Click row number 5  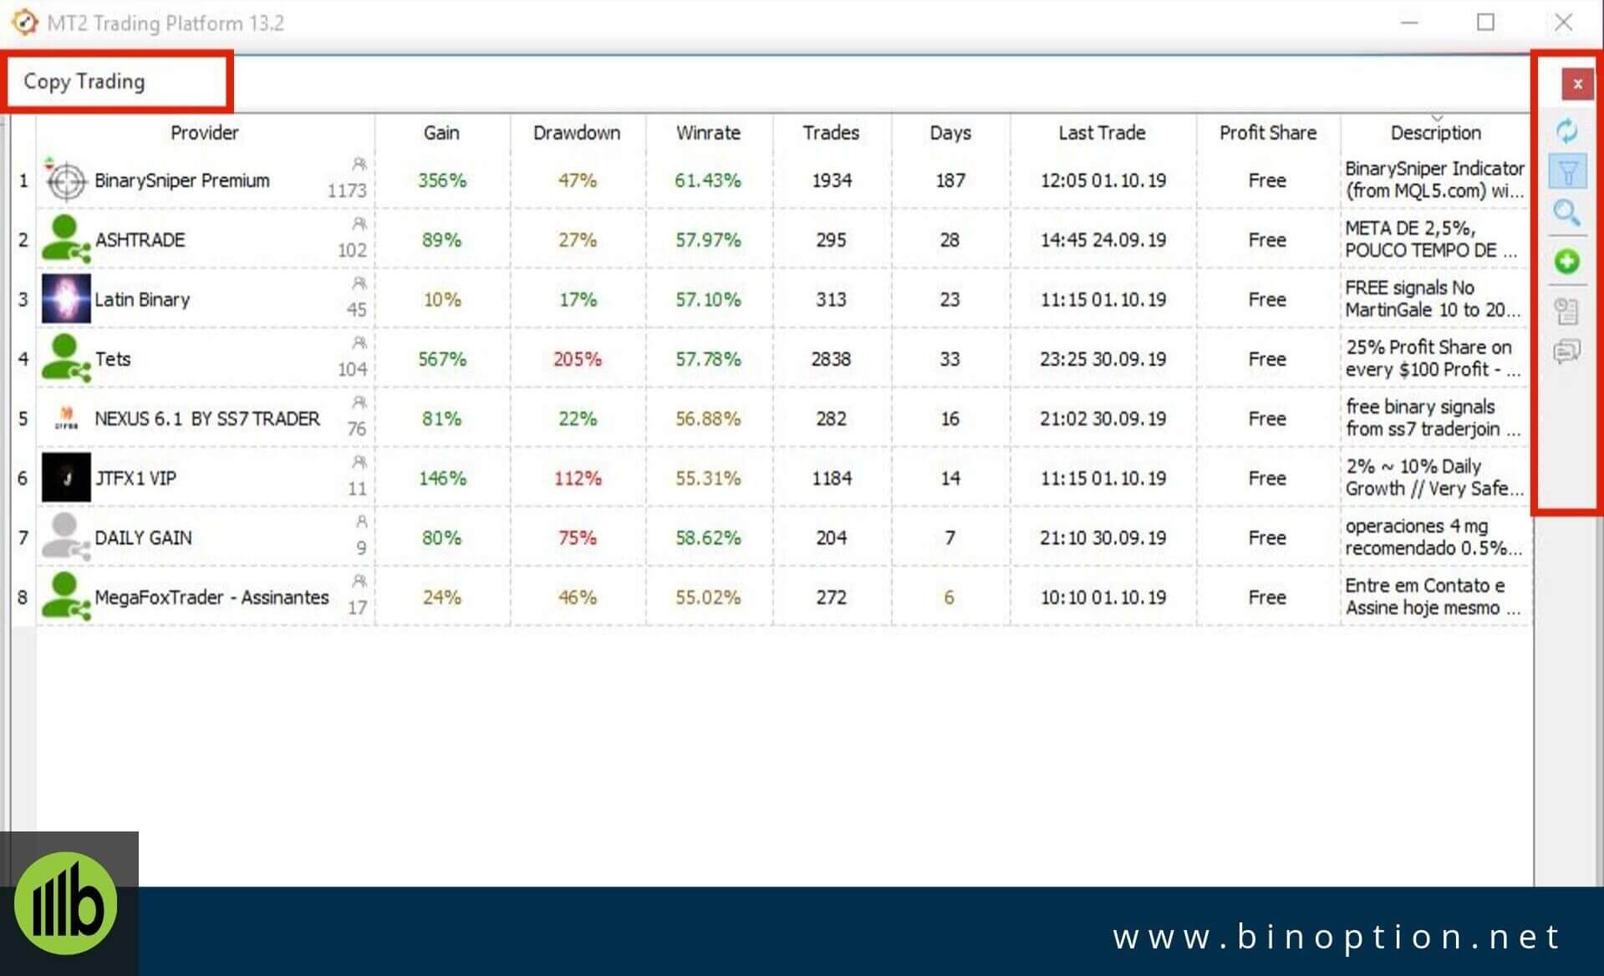pyautogui.click(x=23, y=418)
